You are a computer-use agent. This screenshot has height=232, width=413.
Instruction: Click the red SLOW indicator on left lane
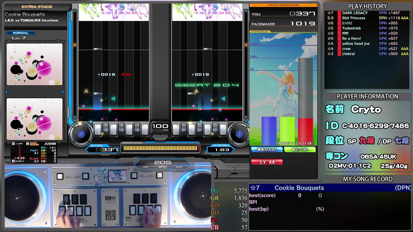click(x=126, y=74)
